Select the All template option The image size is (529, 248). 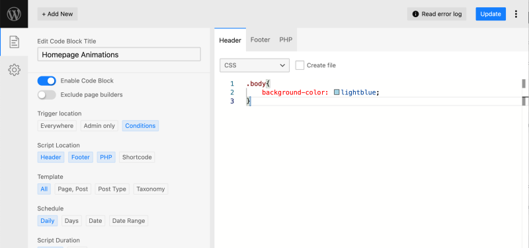click(44, 189)
